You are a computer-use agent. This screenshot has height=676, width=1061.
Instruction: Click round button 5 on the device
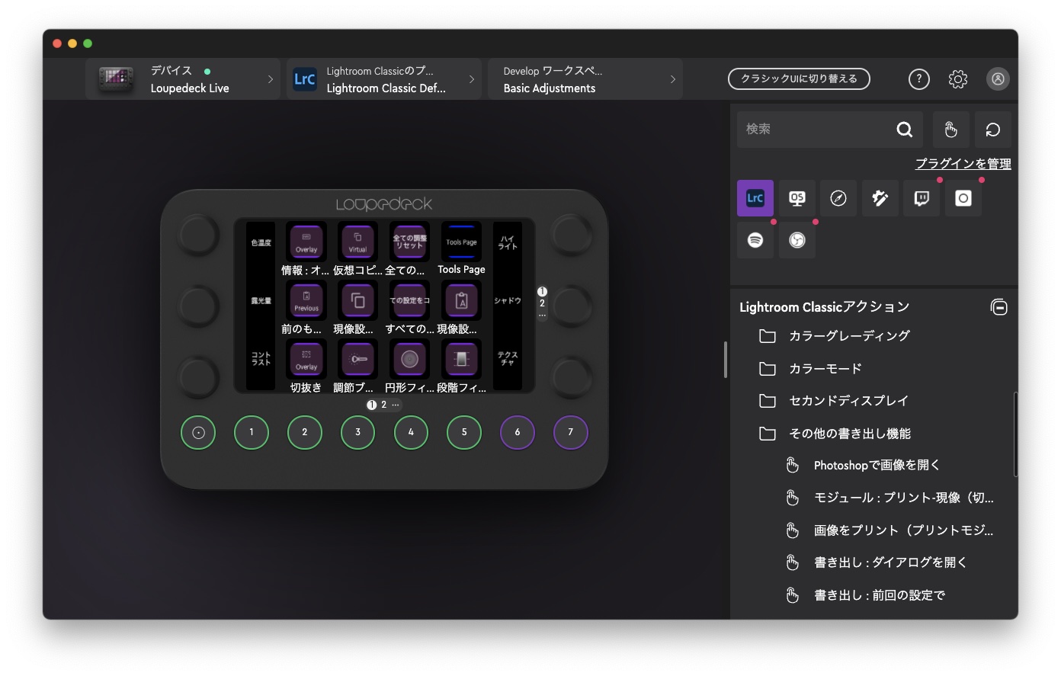(464, 432)
